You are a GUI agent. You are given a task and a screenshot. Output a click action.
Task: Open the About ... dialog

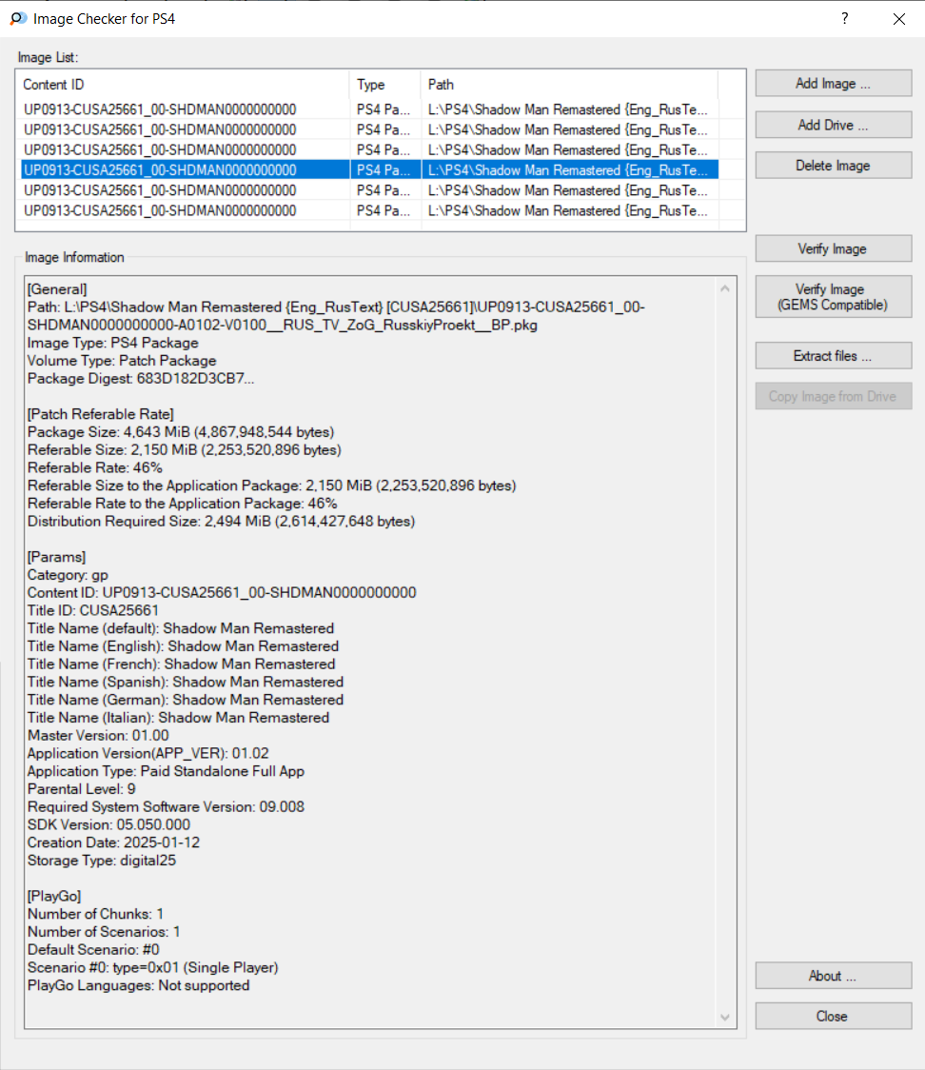coord(833,976)
